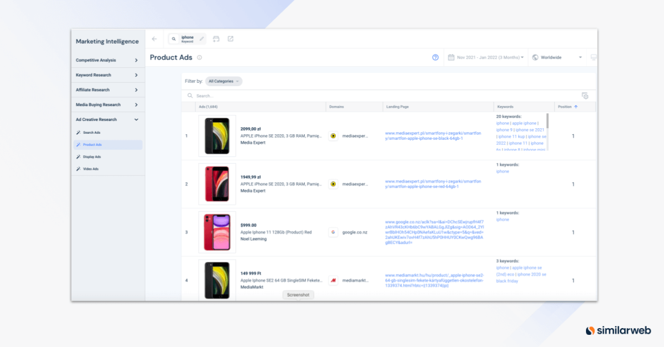Expand Competitive Analysis section
The width and height of the screenshot is (664, 347).
click(x=107, y=60)
